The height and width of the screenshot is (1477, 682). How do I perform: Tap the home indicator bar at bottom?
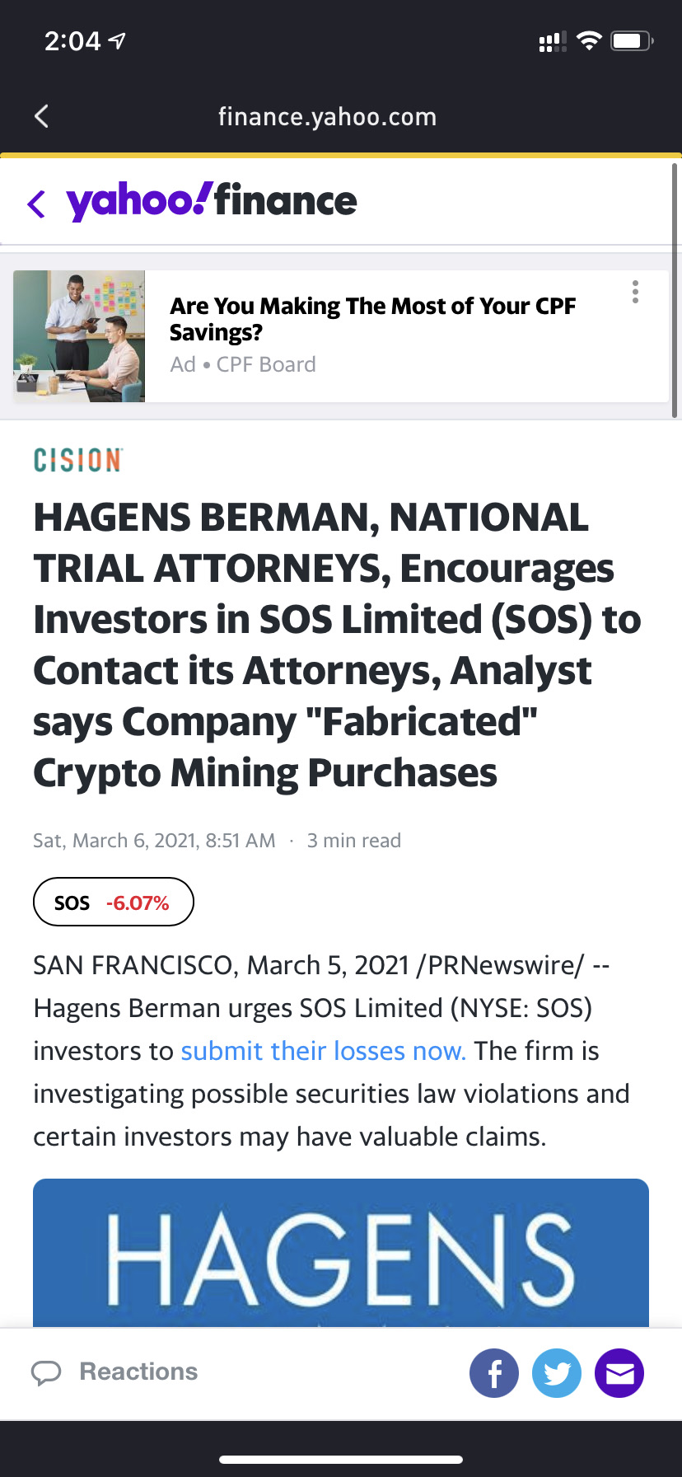click(341, 1460)
